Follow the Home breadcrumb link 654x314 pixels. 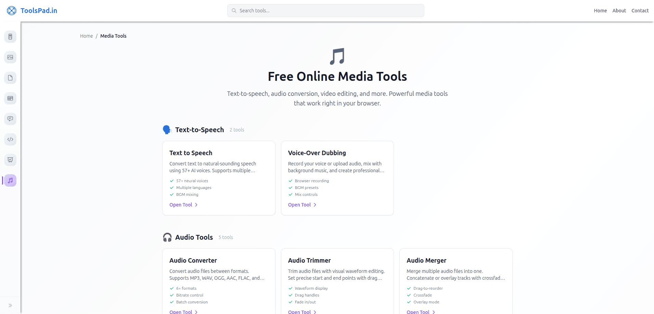click(86, 36)
